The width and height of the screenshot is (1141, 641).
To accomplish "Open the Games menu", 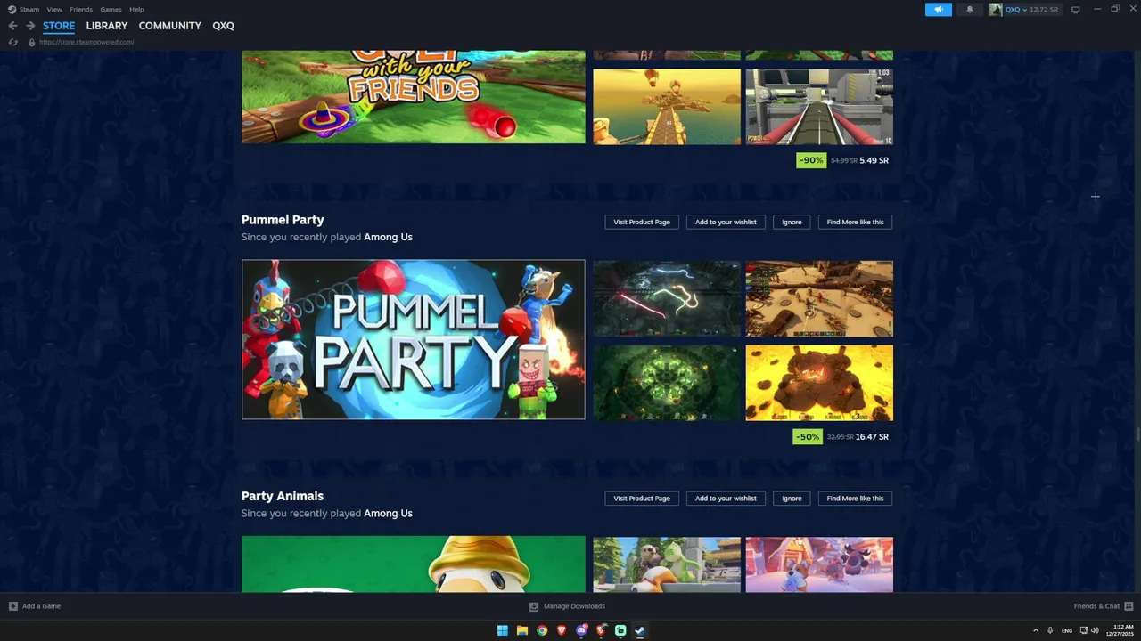I will click(x=111, y=9).
